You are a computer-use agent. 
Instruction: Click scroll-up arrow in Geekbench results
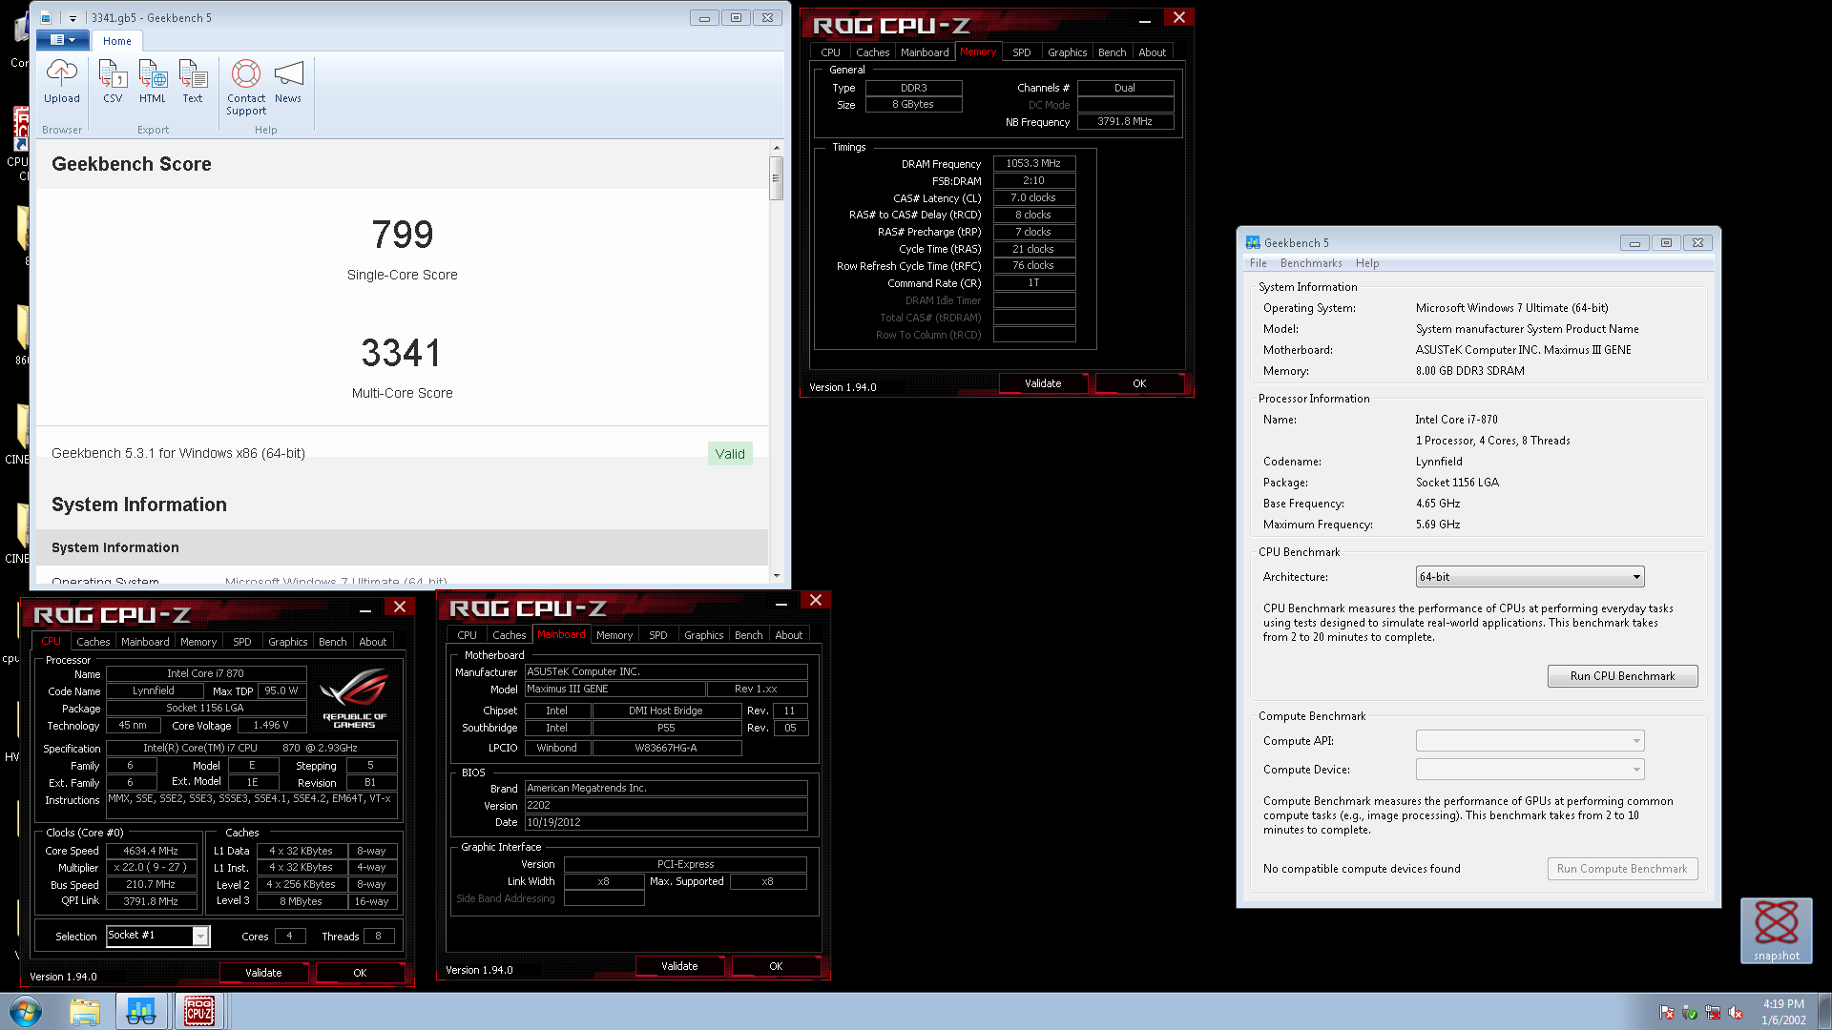777,148
